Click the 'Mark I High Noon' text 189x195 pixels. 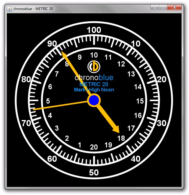click(x=94, y=90)
